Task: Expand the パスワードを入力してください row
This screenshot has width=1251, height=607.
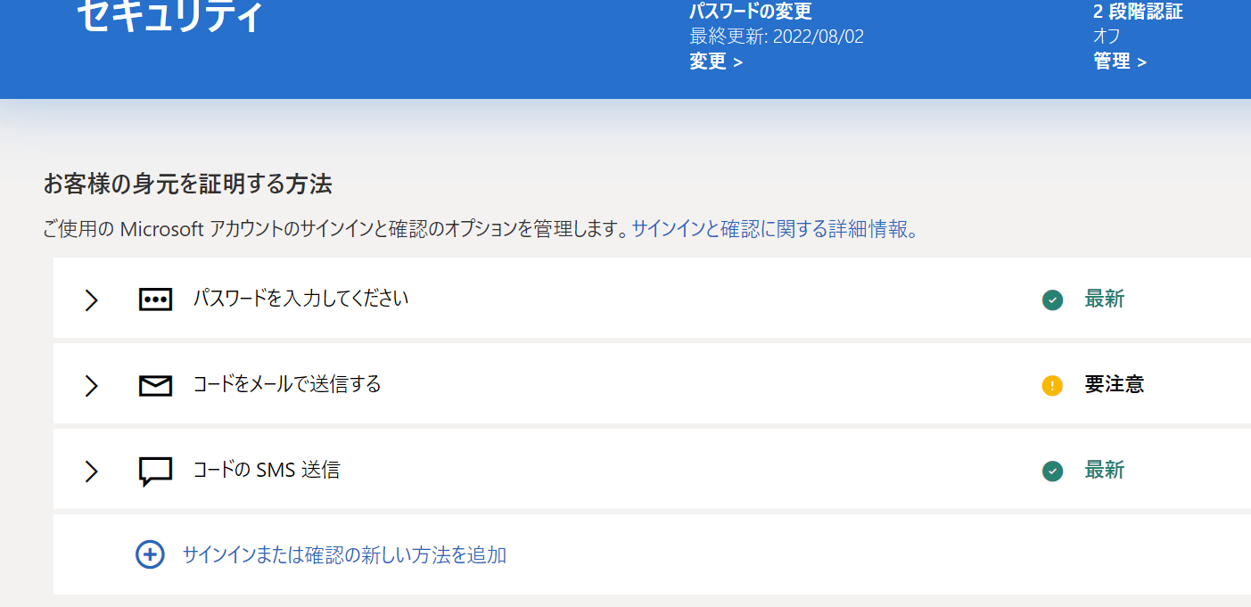Action: point(90,300)
